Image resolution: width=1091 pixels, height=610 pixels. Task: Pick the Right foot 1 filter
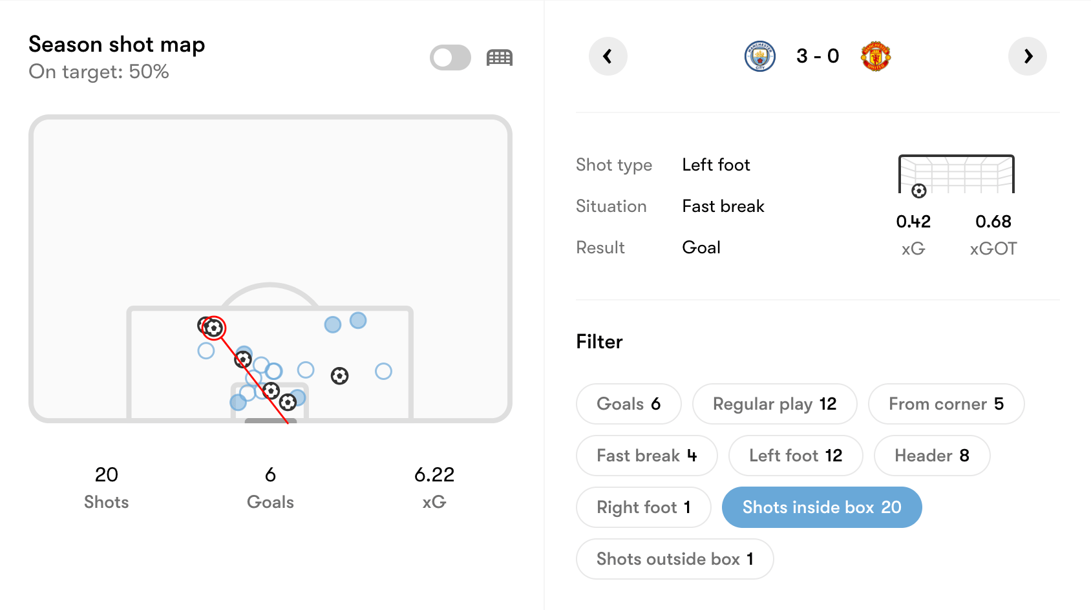coord(644,507)
